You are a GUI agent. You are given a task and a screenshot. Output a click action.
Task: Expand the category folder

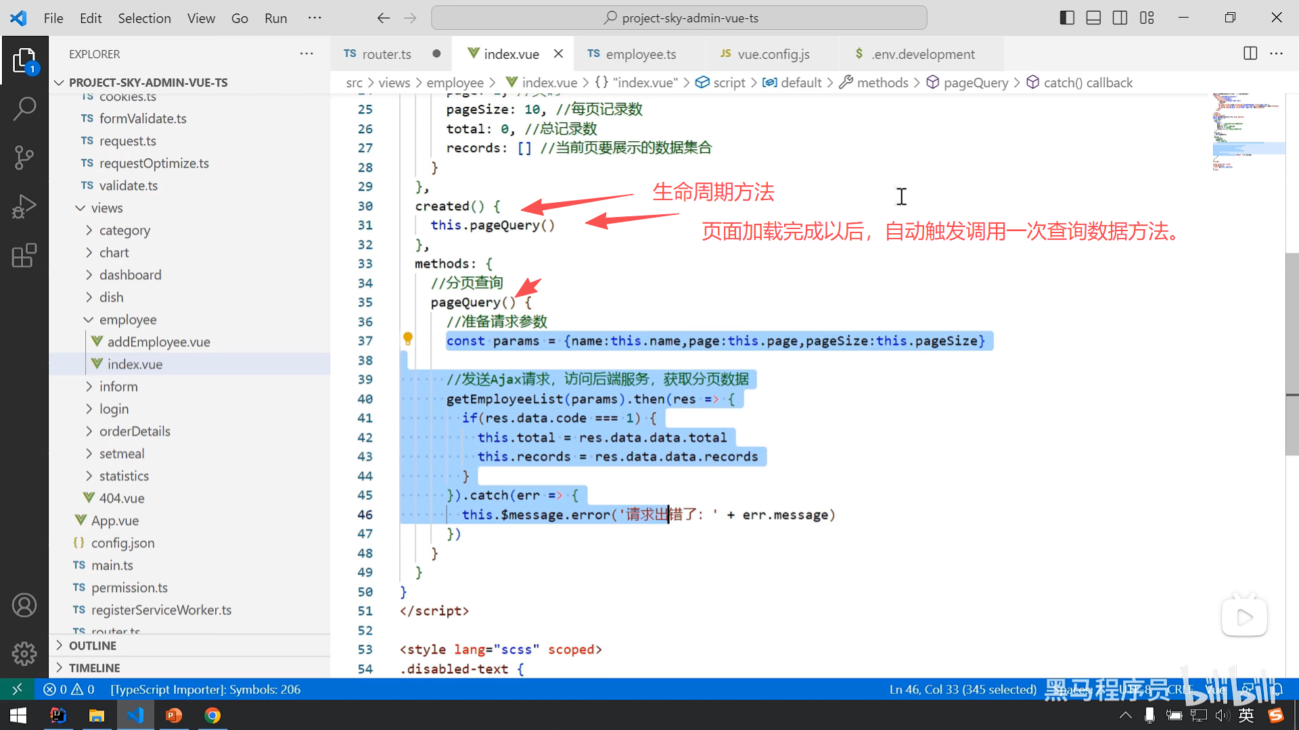[124, 230]
